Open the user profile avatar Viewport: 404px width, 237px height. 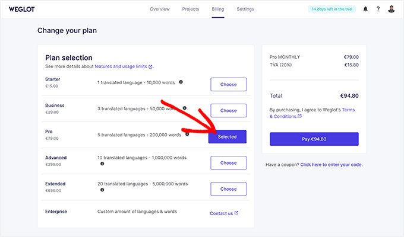[392, 9]
